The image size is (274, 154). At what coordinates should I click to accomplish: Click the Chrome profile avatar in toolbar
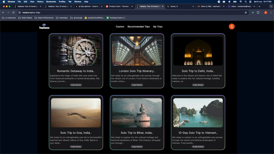[265, 12]
